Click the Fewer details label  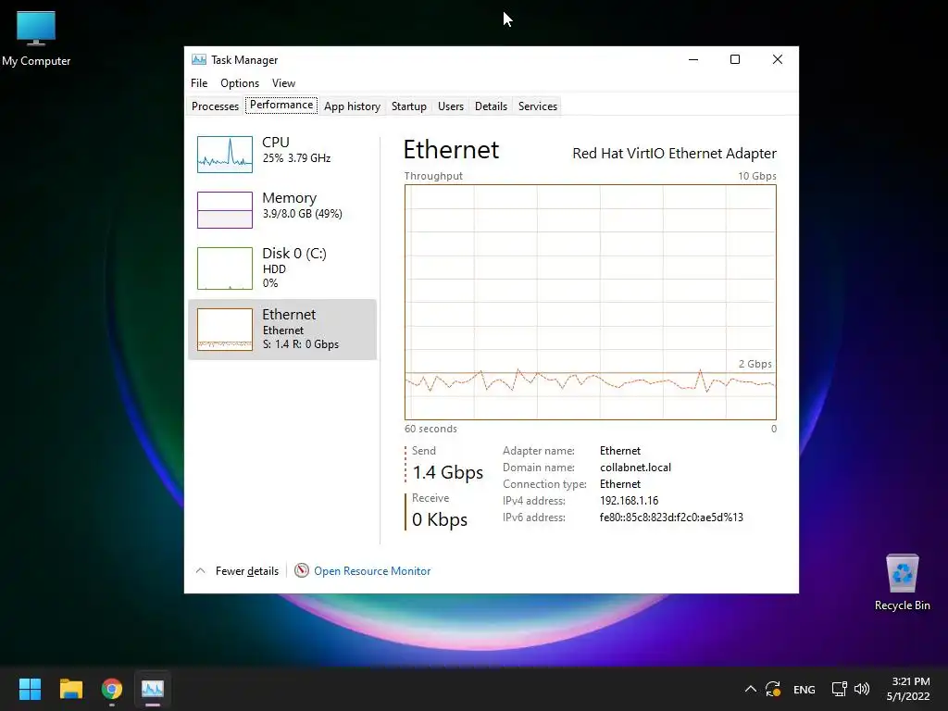point(247,570)
